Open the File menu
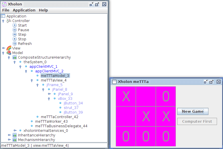The height and width of the screenshot is (149, 223). click(x=6, y=10)
